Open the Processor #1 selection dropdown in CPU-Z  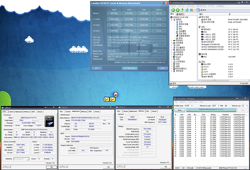coord(22,159)
